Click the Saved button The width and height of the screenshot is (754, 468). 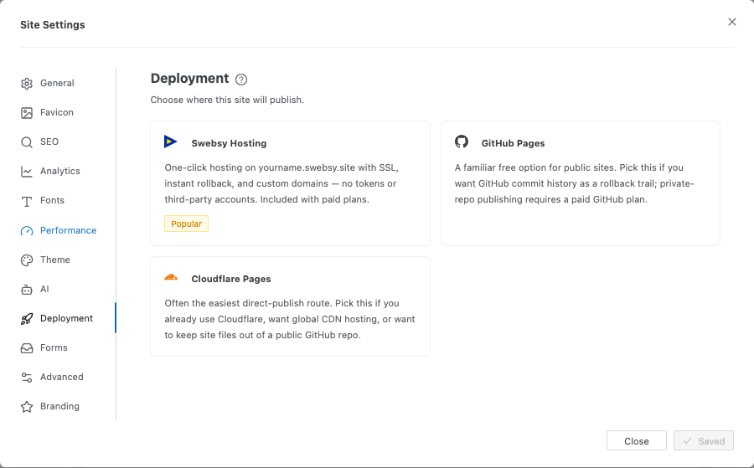pyautogui.click(x=704, y=440)
